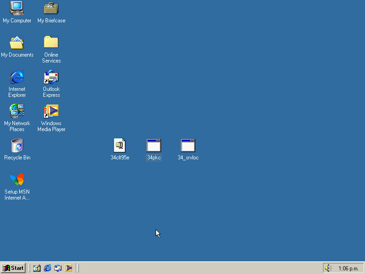
Task: Launch Outlook Express from Quick Launch
Action: (58, 268)
